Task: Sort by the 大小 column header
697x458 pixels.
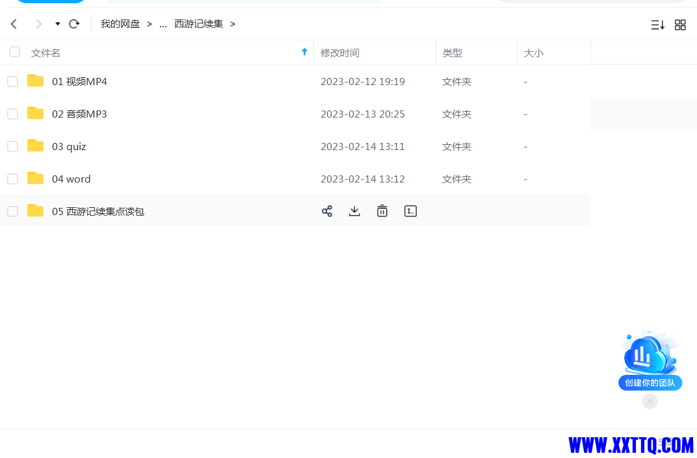Action: [533, 53]
